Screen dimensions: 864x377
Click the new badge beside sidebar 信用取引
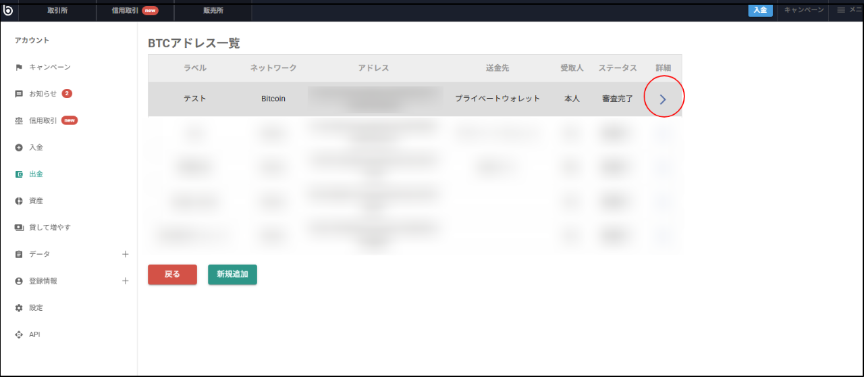coord(70,120)
